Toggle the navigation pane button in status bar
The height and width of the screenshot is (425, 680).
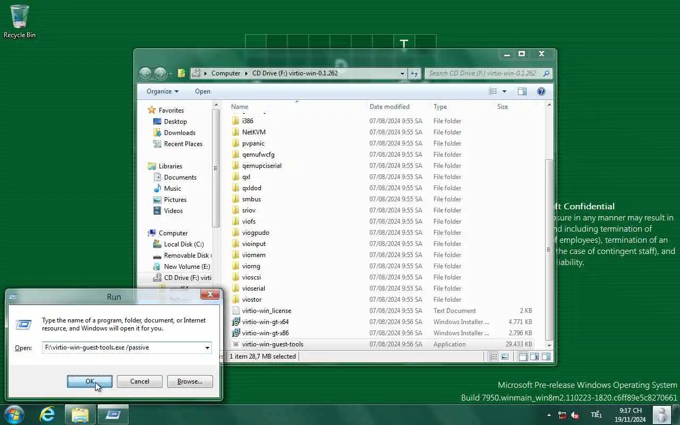[523, 356]
